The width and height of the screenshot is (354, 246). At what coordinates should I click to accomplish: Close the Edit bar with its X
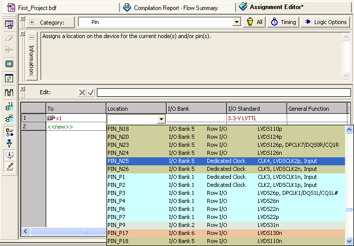(x=22, y=89)
